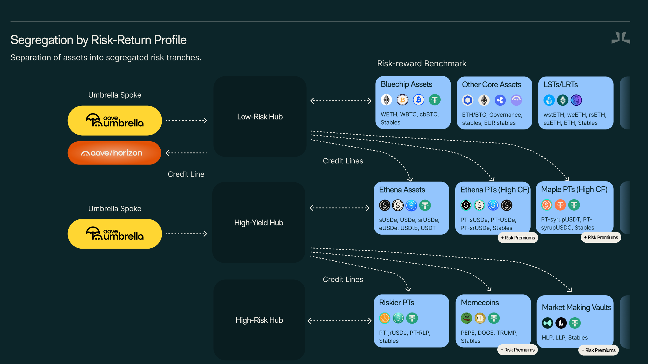Click the orange icon in Riskier PTs
Screen dimensions: 648x364
pos(384,318)
